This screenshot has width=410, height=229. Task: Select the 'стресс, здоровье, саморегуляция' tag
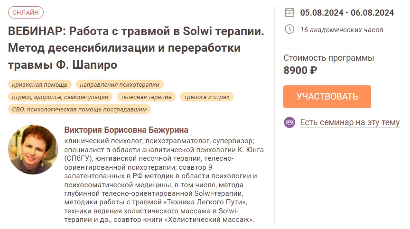coord(60,97)
